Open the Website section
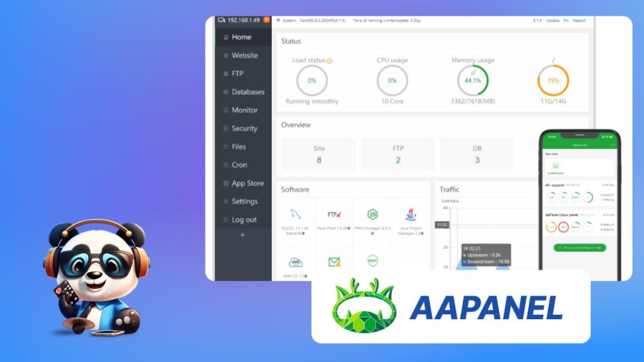 pos(243,55)
